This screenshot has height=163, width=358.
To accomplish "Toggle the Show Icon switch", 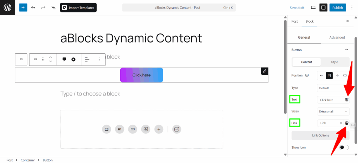I will [344, 148].
